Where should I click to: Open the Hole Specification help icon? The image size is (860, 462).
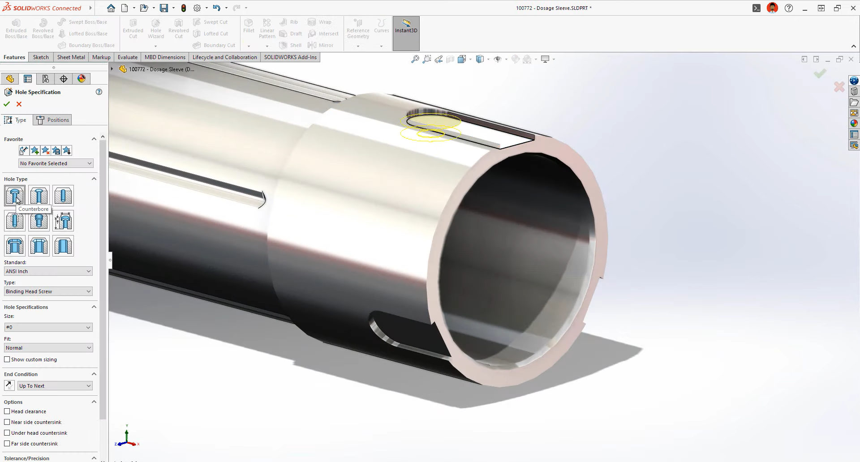(x=99, y=92)
